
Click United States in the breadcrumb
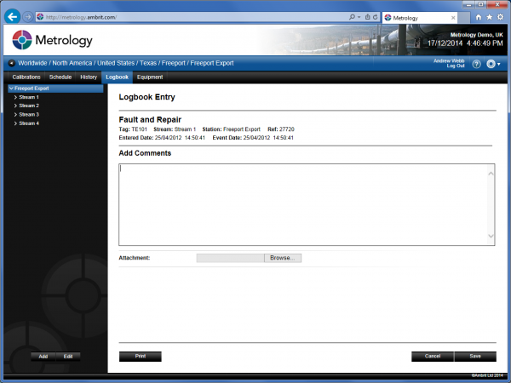click(116, 63)
